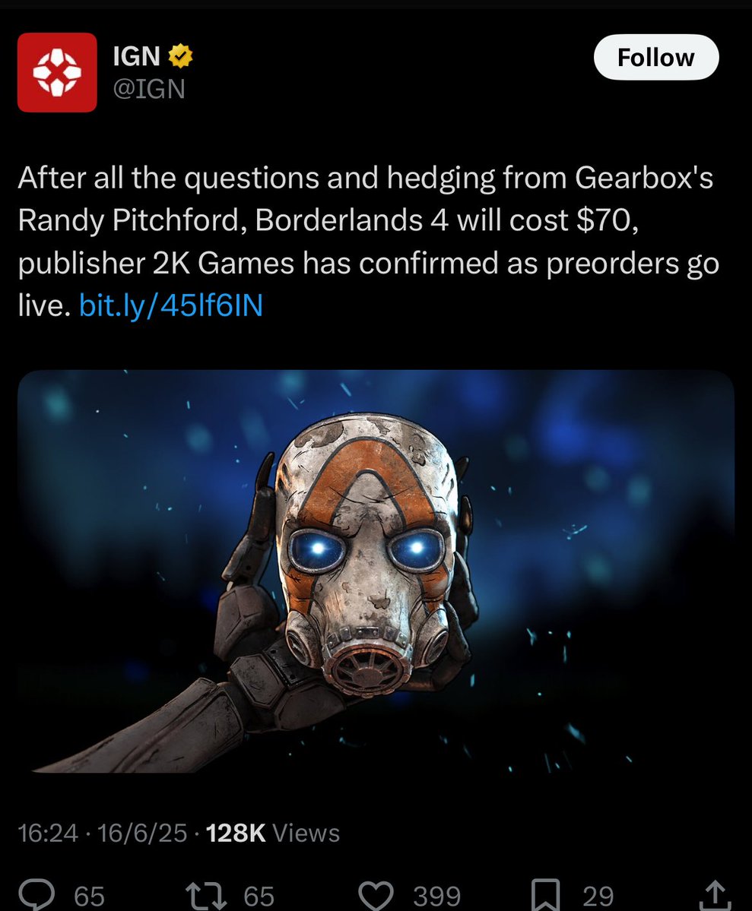Screen dimensions: 752x911
Task: View the 29 bookmarks count
Action: 598,896
